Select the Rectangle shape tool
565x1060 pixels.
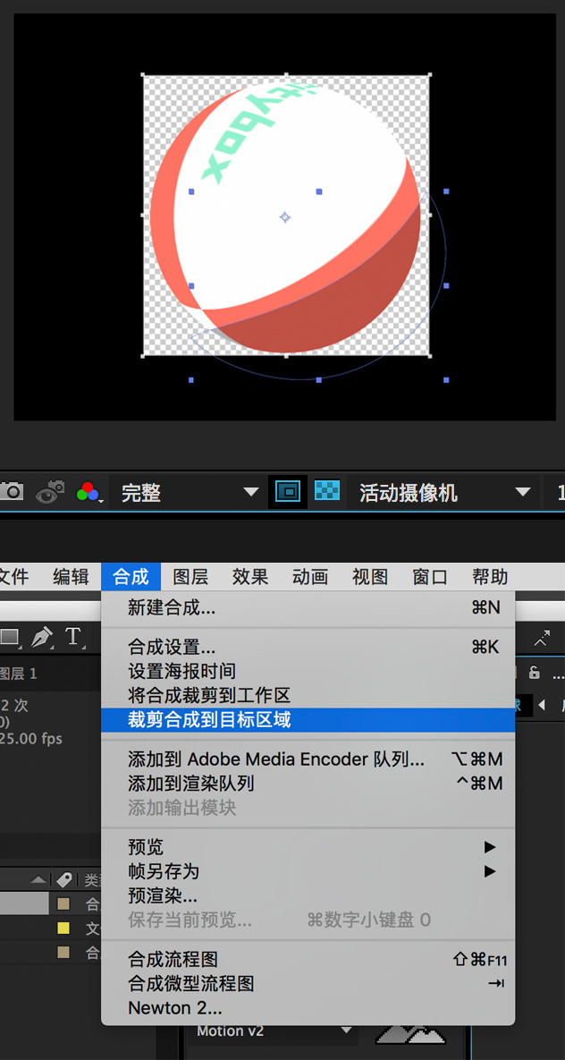click(10, 637)
